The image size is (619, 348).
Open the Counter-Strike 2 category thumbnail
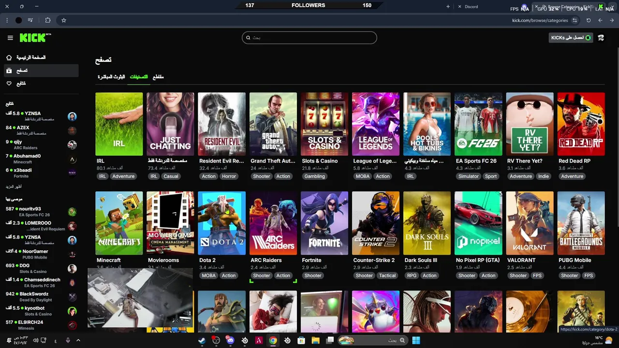click(x=376, y=223)
